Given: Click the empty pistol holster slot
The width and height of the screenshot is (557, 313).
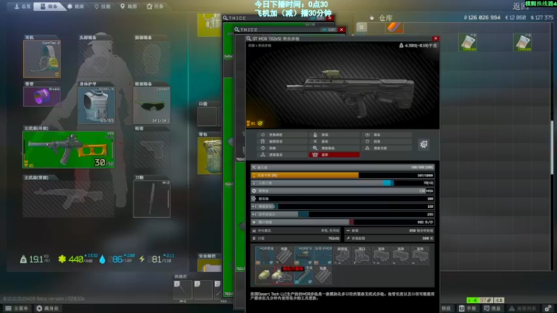Looking at the screenshot, I should 152,150.
